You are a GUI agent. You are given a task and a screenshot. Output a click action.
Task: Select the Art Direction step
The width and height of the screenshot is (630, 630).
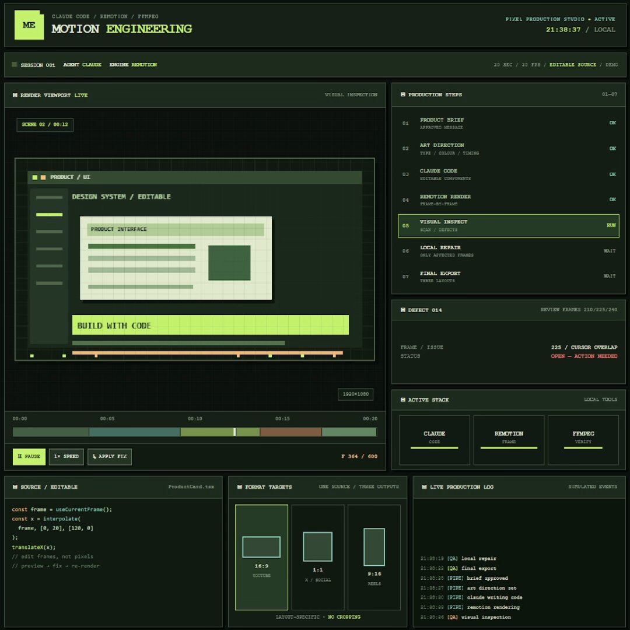pos(508,149)
